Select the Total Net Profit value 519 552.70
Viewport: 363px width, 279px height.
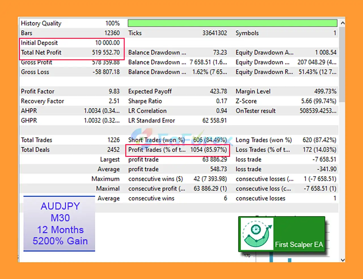(106, 52)
